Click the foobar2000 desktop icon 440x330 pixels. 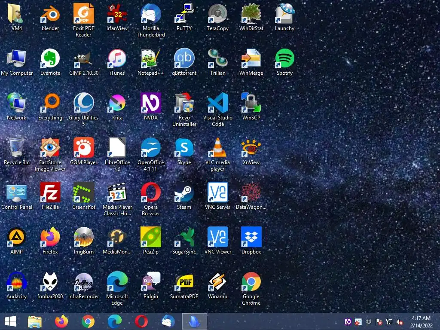point(50,281)
